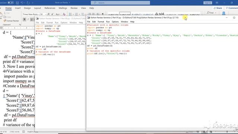Click the Share button in Word
238x134 pixels.
[x=218, y=8]
